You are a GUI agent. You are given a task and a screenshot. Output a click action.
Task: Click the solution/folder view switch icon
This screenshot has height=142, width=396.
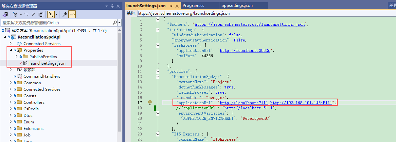coord(5,14)
